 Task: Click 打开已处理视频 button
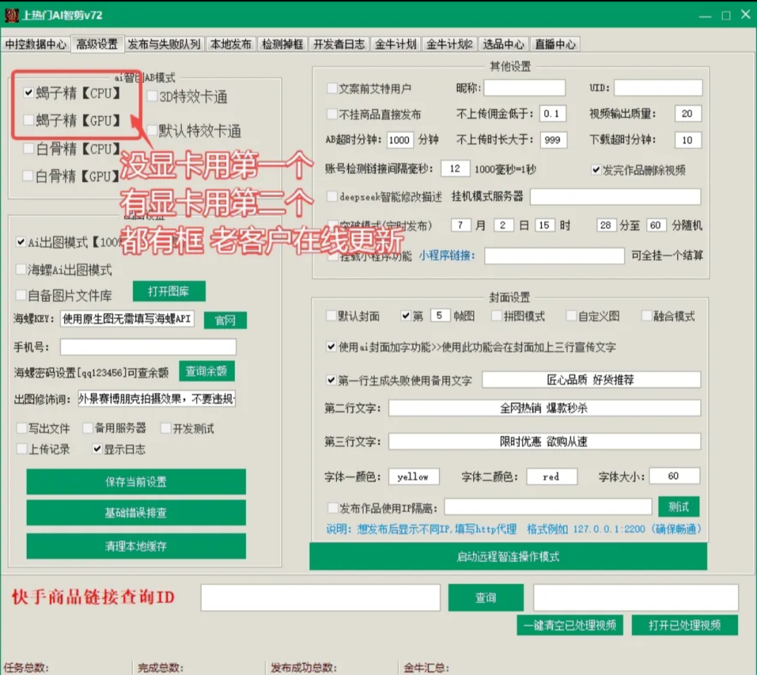[x=685, y=625]
